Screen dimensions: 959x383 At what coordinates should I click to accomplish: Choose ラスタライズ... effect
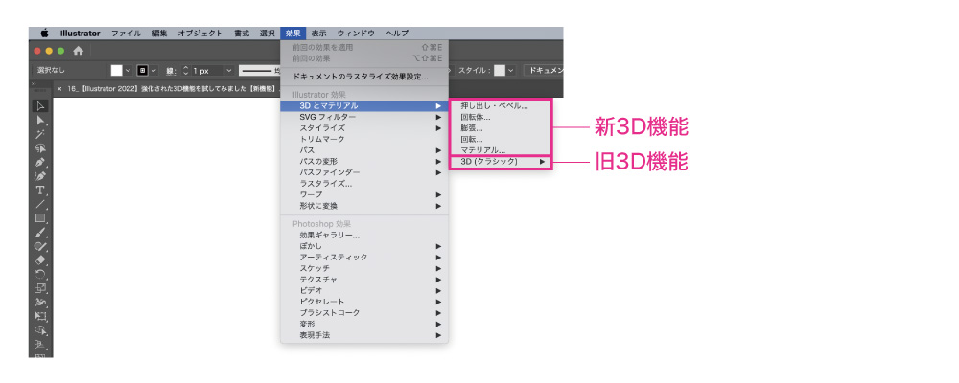coord(364,183)
